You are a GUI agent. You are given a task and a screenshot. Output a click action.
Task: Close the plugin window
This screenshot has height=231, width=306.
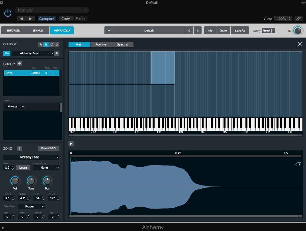[2, 2]
